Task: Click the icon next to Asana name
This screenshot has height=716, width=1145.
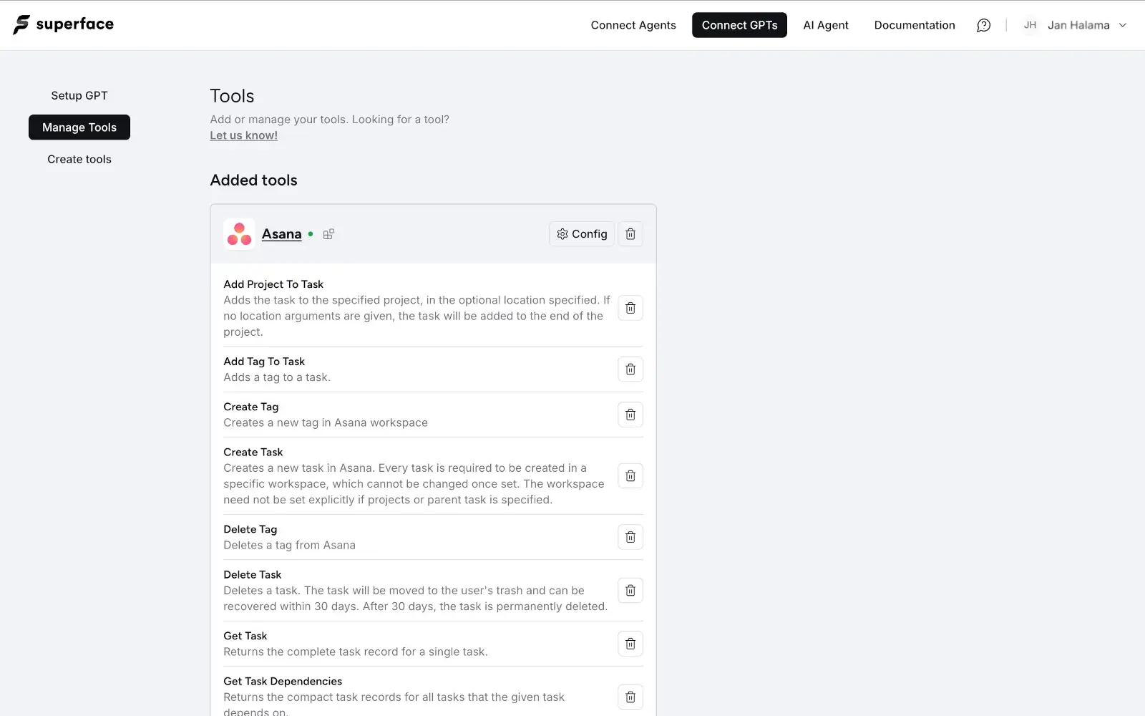Action: click(328, 234)
